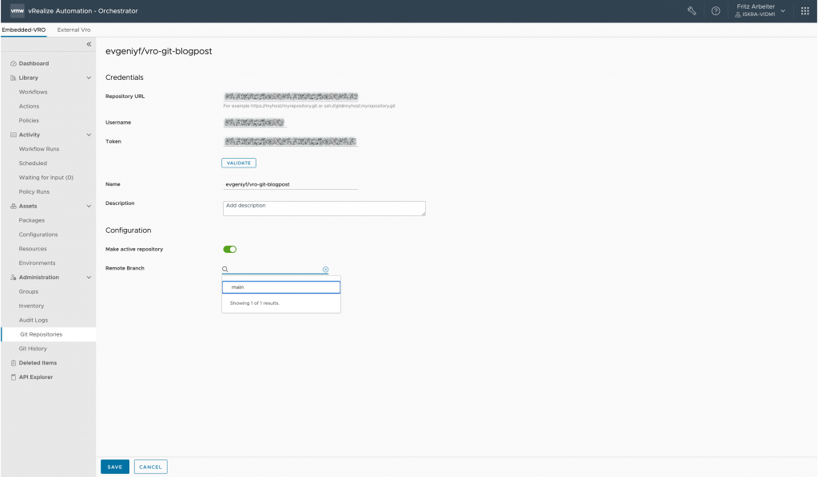The image size is (818, 477).
Task: Collapse the Administration section chevron
Action: (89, 278)
